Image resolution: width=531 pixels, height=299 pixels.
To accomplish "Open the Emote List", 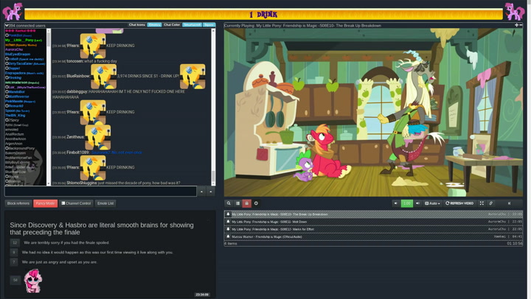I will pos(105,203).
